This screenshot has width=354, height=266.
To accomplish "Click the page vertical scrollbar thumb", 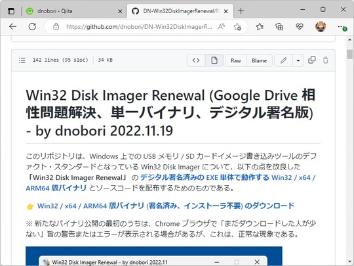I will (x=349, y=55).
